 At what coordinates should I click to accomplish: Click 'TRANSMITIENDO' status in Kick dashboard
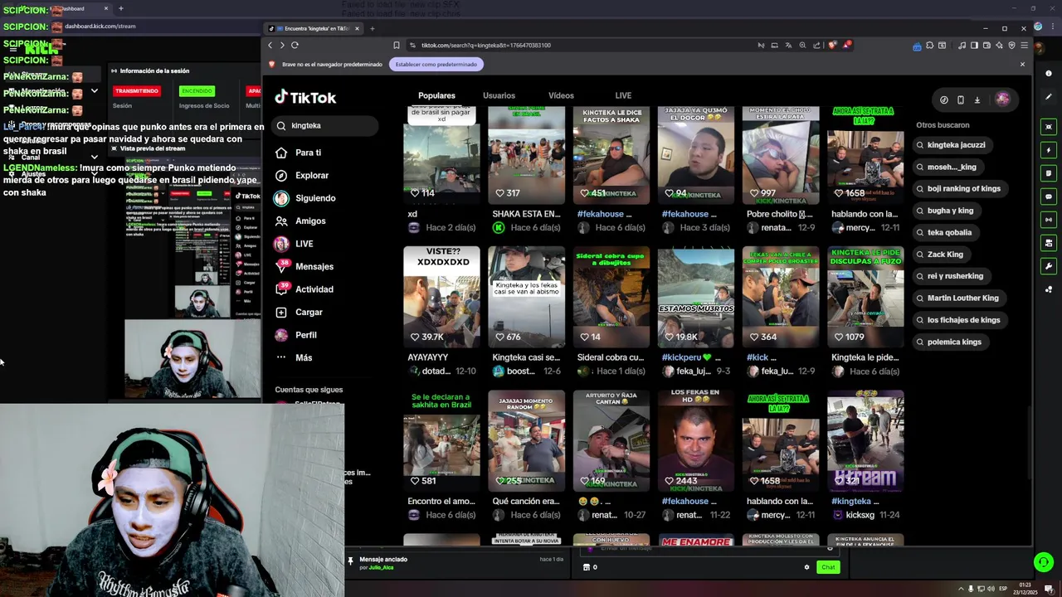137,91
